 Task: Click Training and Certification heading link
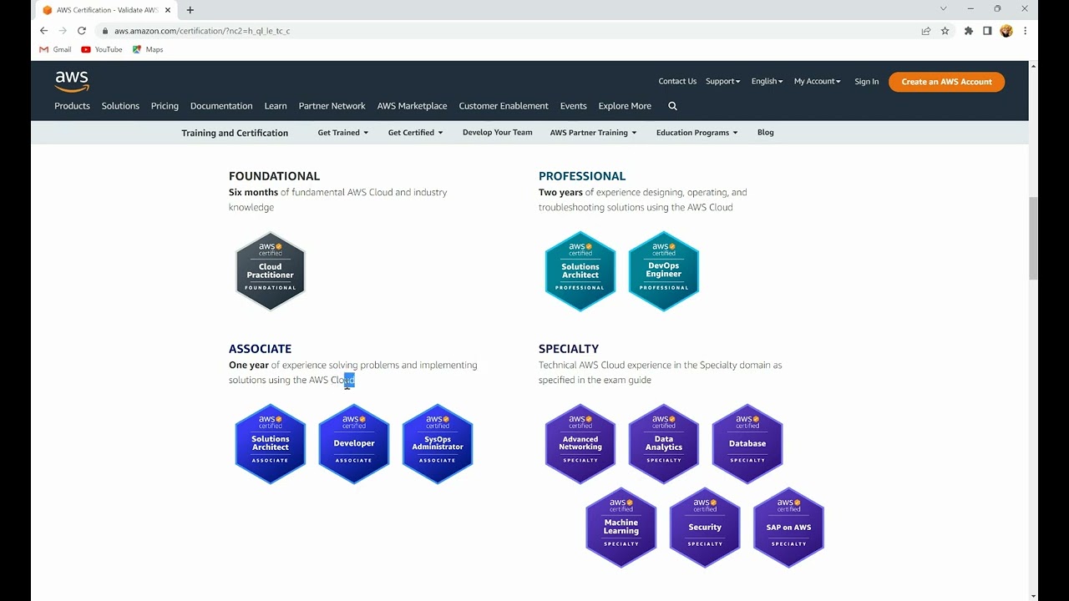pos(235,133)
